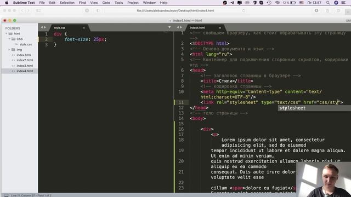Click the file icon beside index3.html
Viewport: 351px width, 197px height.
[13, 66]
